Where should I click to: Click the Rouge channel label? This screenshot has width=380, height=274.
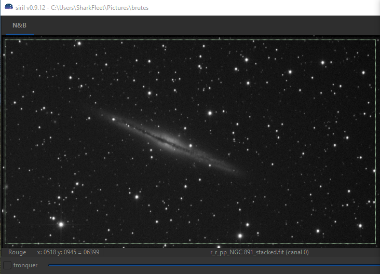[x=17, y=252]
